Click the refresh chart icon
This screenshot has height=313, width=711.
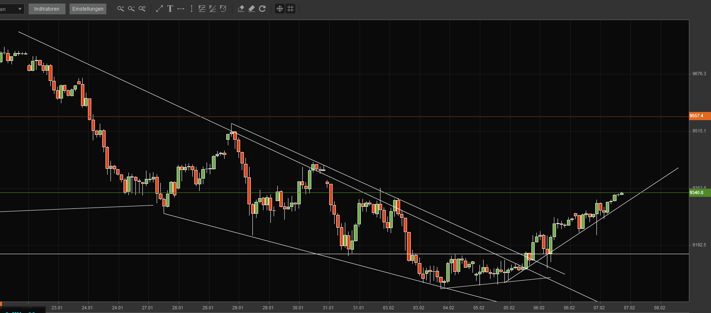[x=262, y=9]
